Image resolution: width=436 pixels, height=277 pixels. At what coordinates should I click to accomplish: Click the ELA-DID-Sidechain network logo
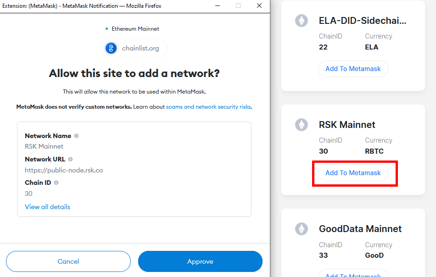[301, 20]
